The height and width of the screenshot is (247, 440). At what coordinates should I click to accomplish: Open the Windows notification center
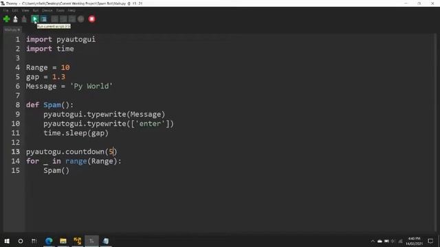[x=430, y=241]
